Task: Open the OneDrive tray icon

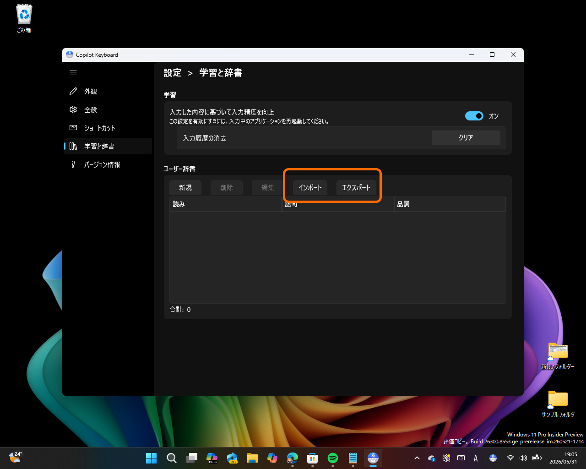Action: pyautogui.click(x=432, y=458)
